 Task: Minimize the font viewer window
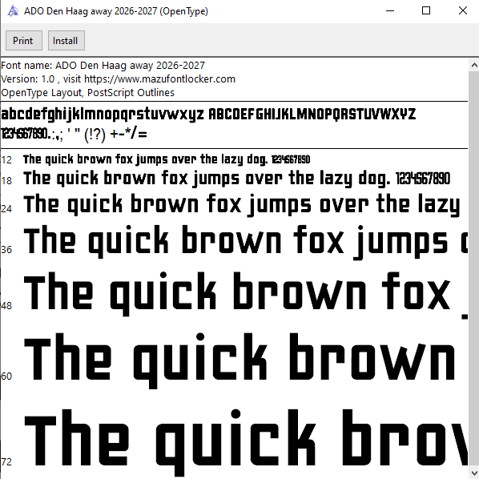pyautogui.click(x=390, y=11)
